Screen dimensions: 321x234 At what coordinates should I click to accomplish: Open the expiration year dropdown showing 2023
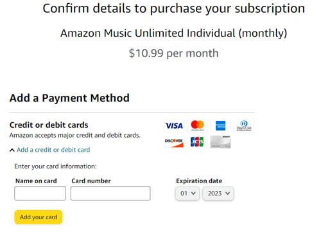[218, 194]
